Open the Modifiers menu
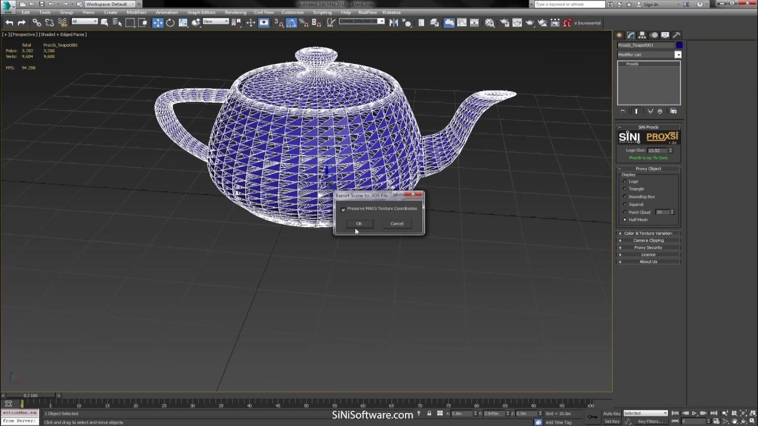The height and width of the screenshot is (426, 758). [136, 12]
